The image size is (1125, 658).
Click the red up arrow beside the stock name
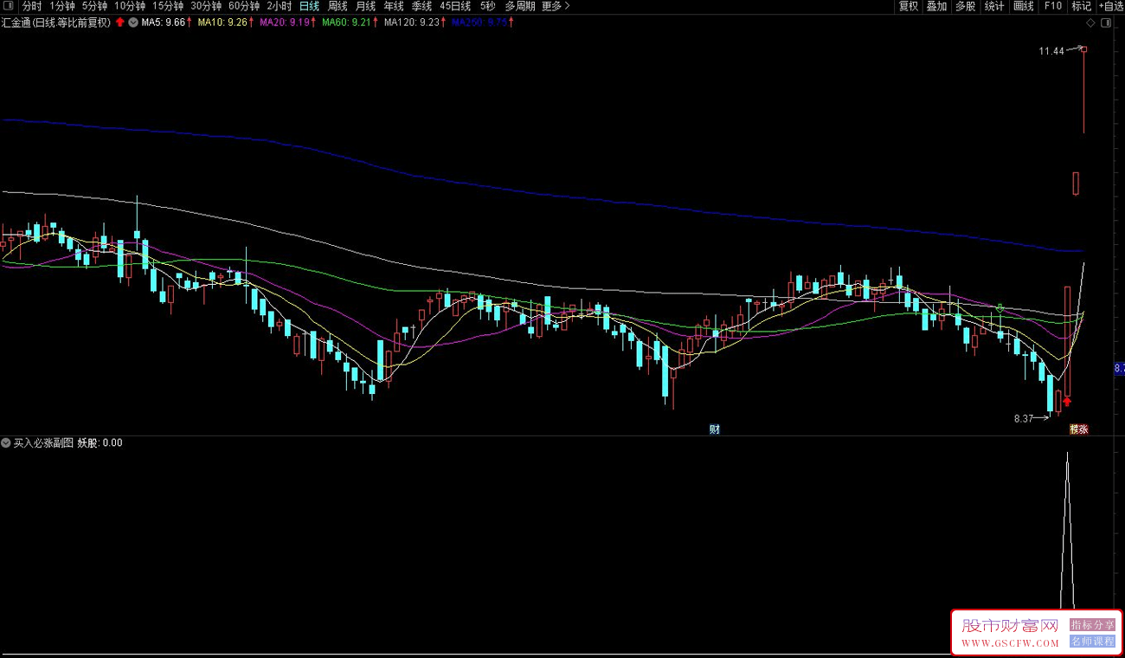point(119,23)
